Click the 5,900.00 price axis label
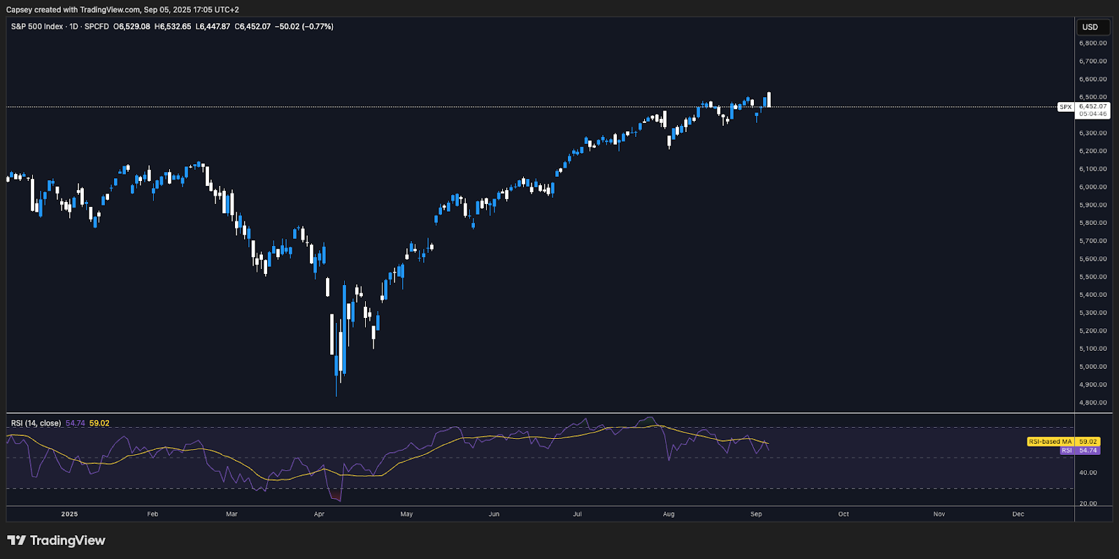 point(1092,205)
